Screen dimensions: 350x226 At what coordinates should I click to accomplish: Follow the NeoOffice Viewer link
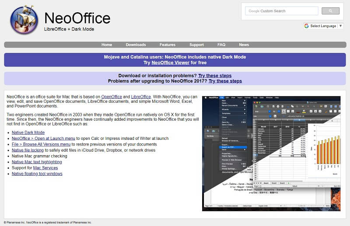[x=170, y=63]
